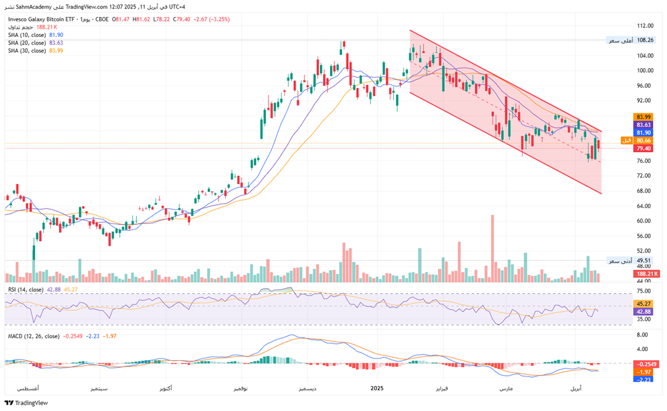
Task: Click the سبتمبر month label on the time axis
Action: 100,388
